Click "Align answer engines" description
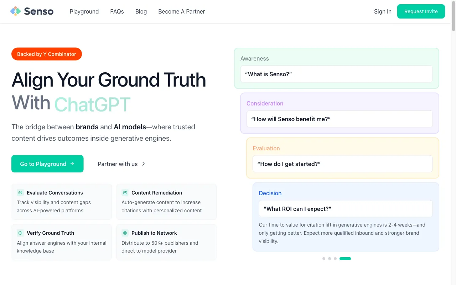The height and width of the screenshot is (285, 456). 62,247
